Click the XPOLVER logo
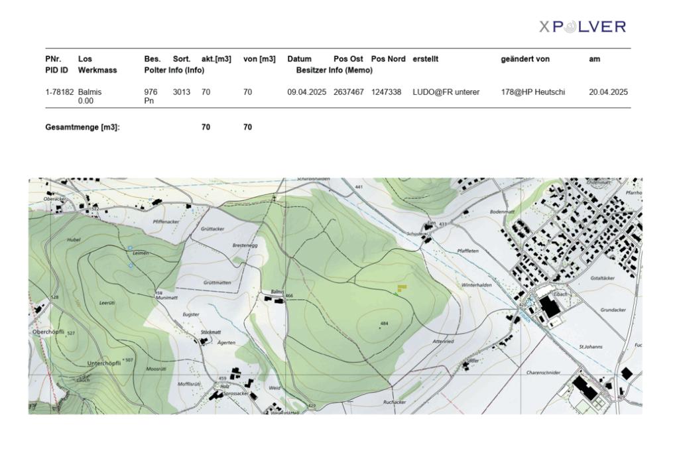The height and width of the screenshot is (449, 679). click(x=582, y=27)
